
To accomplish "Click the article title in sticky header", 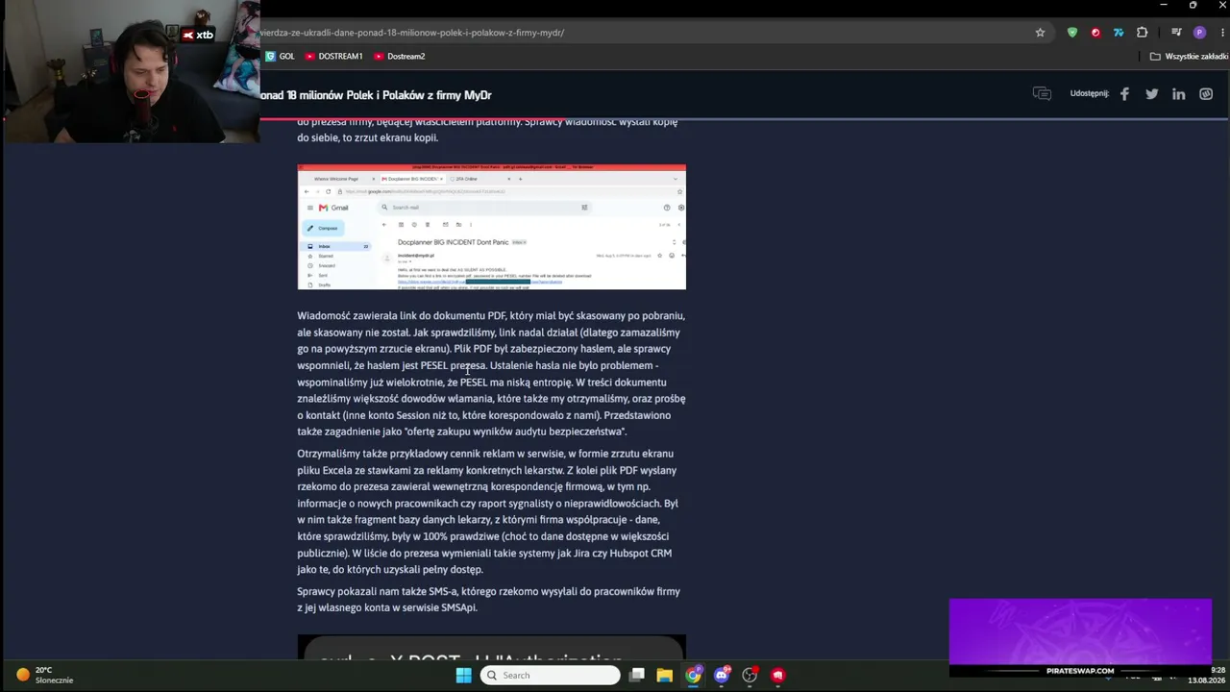I will 376,95.
